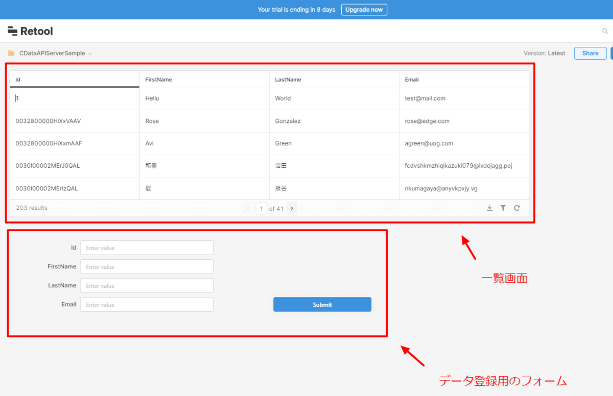Click the page number box showing 1

point(262,208)
